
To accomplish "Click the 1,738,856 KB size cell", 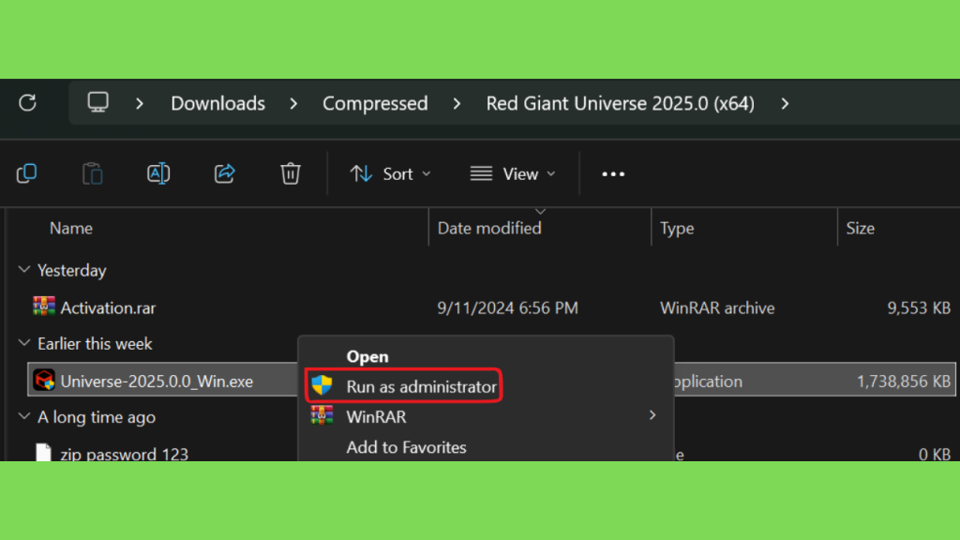I will 904,381.
